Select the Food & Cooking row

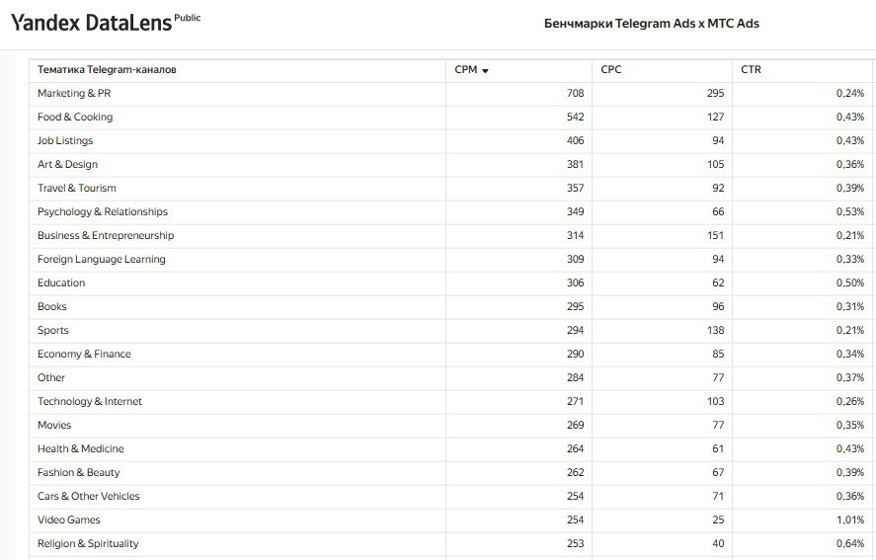(452, 117)
